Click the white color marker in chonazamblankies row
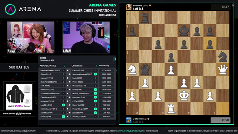The image size is (238, 134). [68, 70]
